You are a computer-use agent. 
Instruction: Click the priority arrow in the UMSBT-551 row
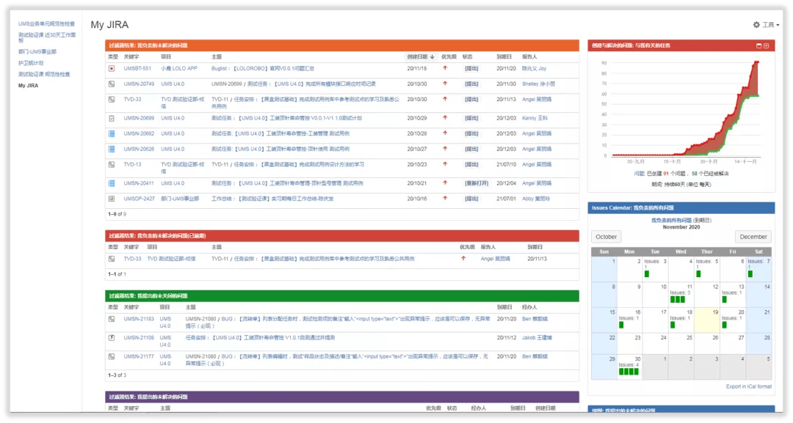pos(445,68)
